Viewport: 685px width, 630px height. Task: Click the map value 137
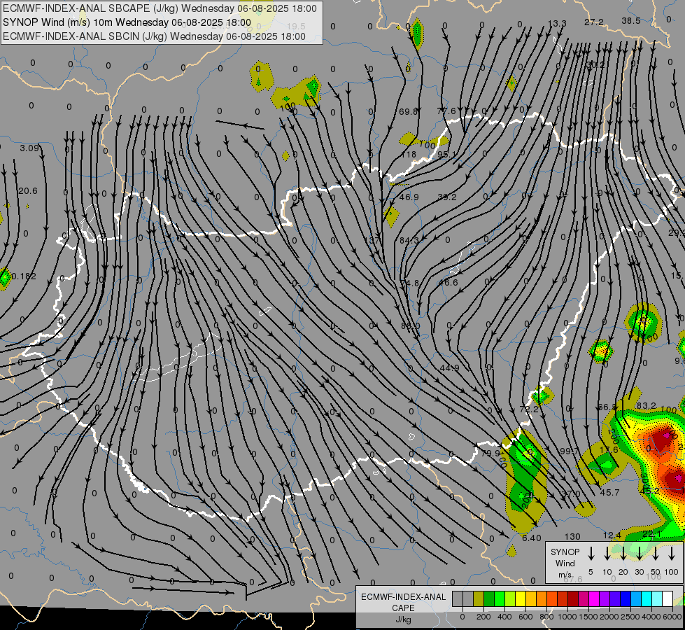(x=372, y=241)
